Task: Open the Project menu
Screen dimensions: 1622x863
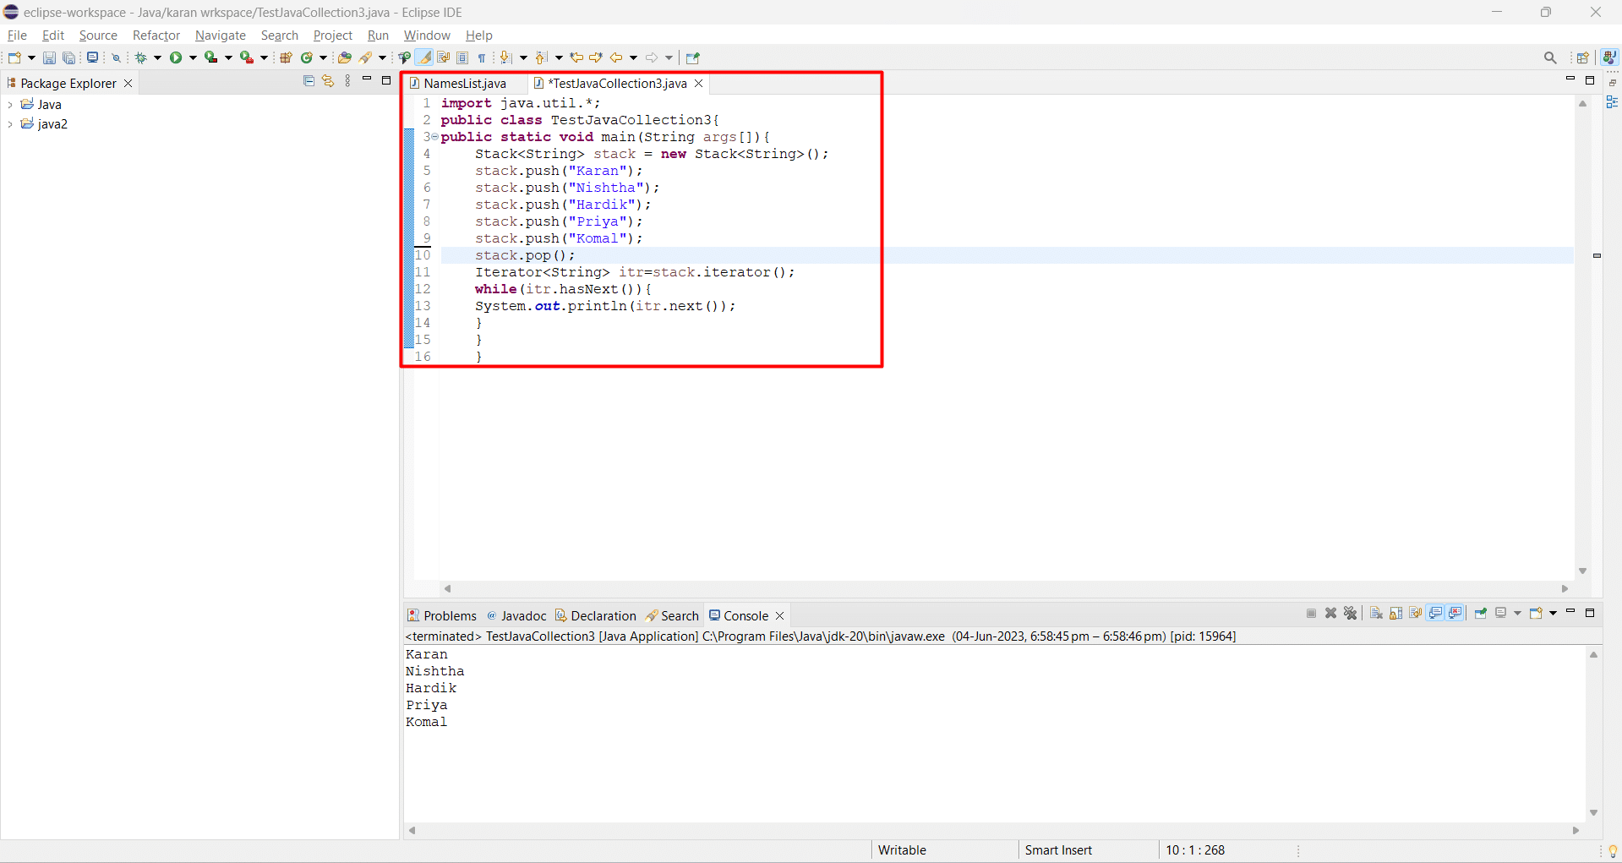Action: 333,36
